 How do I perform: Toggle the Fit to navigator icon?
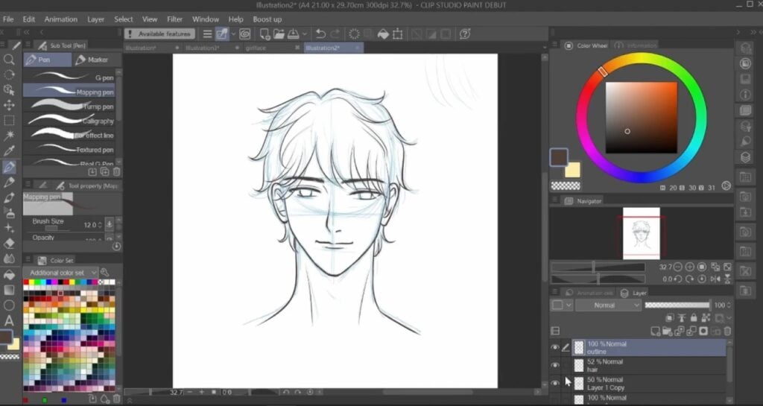tap(727, 267)
